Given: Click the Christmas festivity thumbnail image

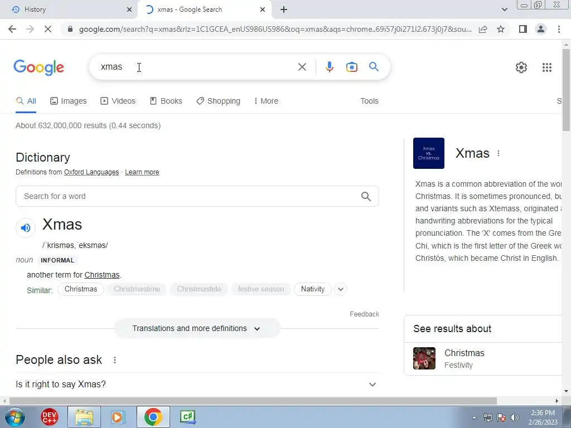Looking at the screenshot, I should [424, 358].
